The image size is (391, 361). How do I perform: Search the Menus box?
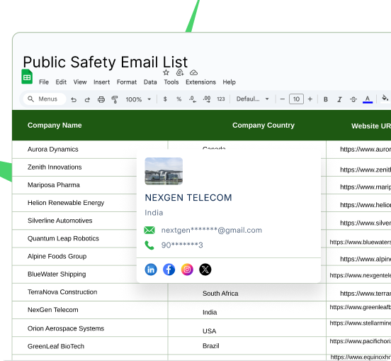(x=45, y=99)
